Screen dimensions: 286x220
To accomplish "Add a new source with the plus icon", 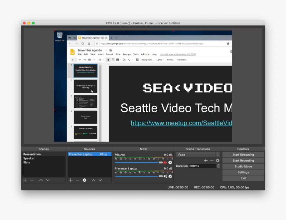I will pos(71,180).
